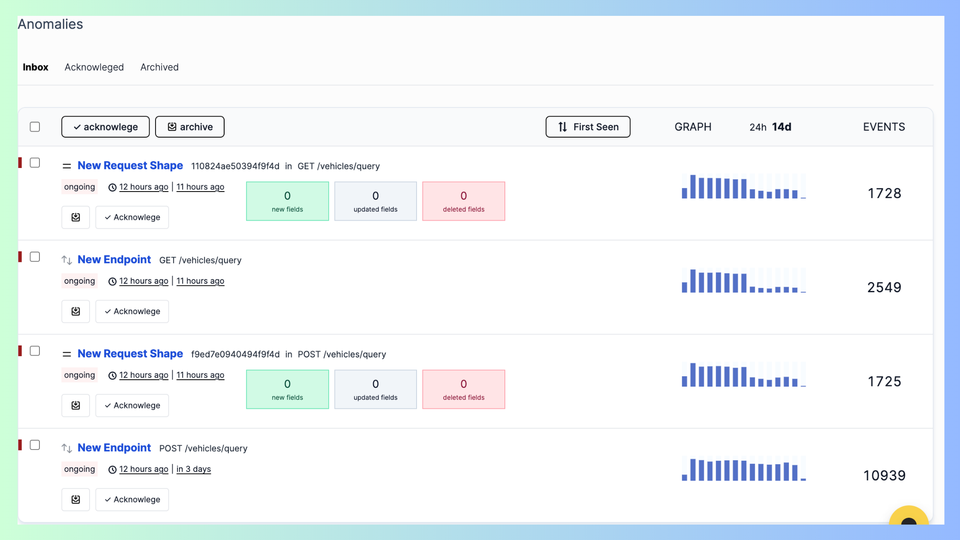
Task: Click the 11 hours ago timestamp link
Action: coord(200,187)
